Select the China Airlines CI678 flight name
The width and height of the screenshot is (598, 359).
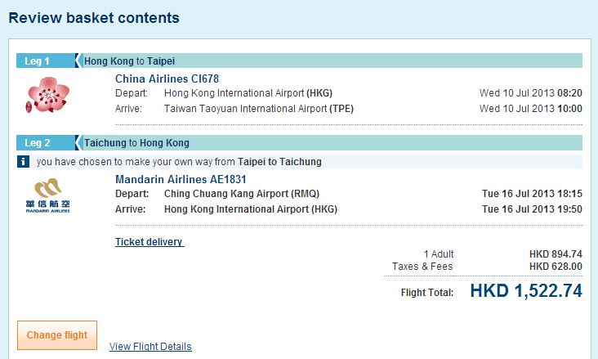[167, 79]
